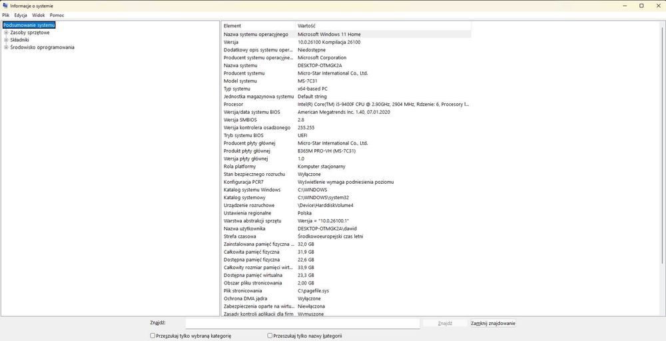Select the Wersja row with 10.0.26100
Screen dimensions: 666x341
coord(346,42)
